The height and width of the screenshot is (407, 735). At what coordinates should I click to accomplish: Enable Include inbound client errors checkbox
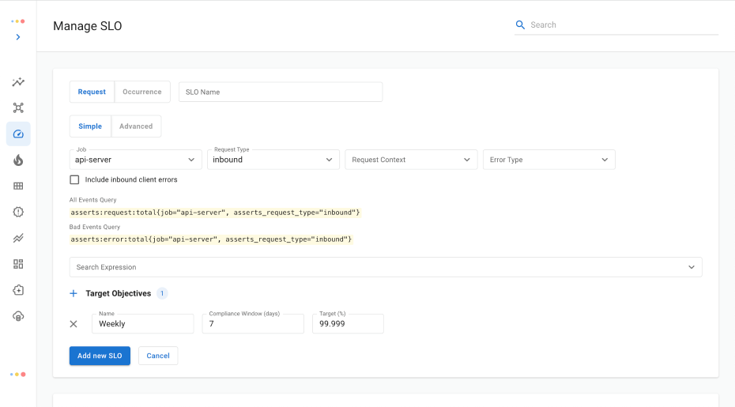pos(75,180)
